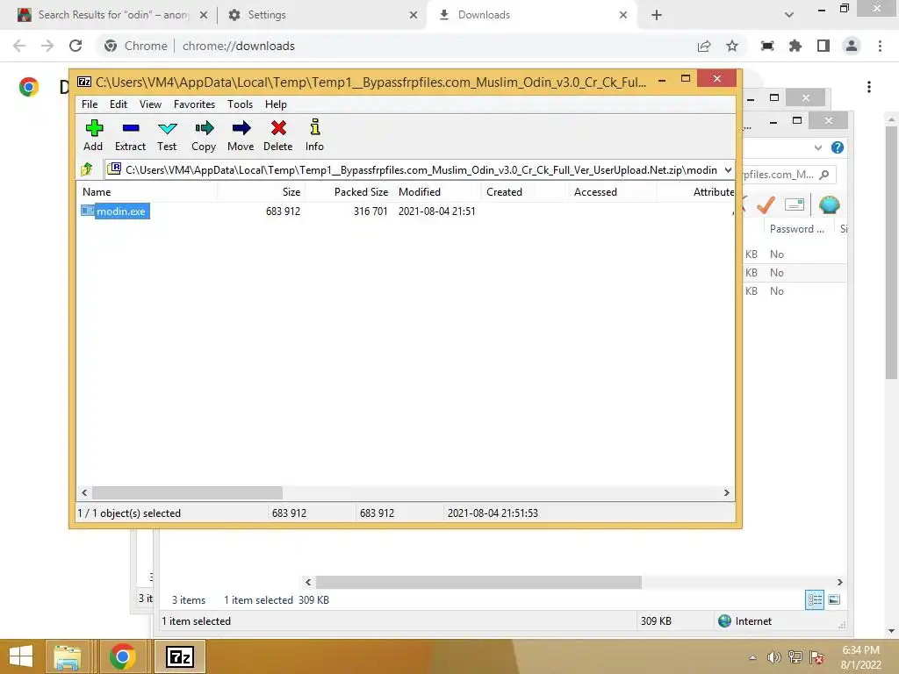Click Chrome back navigation arrow
Viewport: 899px width, 674px height.
click(x=19, y=46)
